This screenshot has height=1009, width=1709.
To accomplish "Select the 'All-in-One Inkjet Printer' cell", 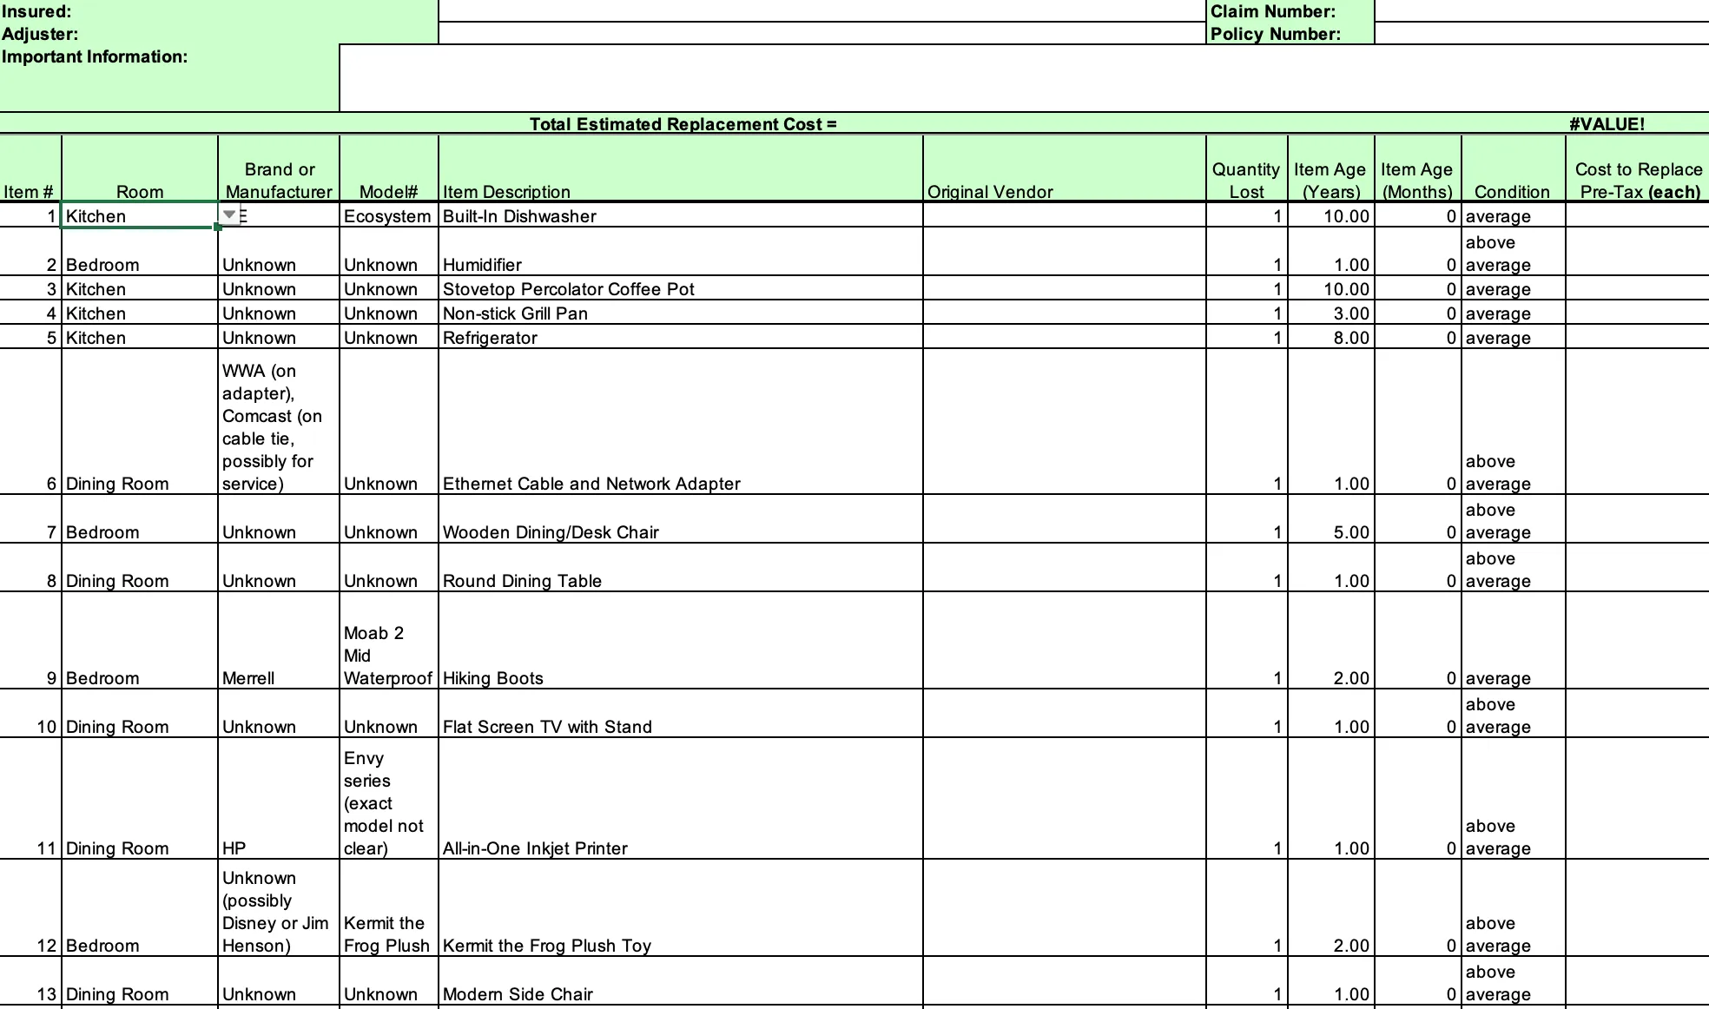I will [681, 799].
